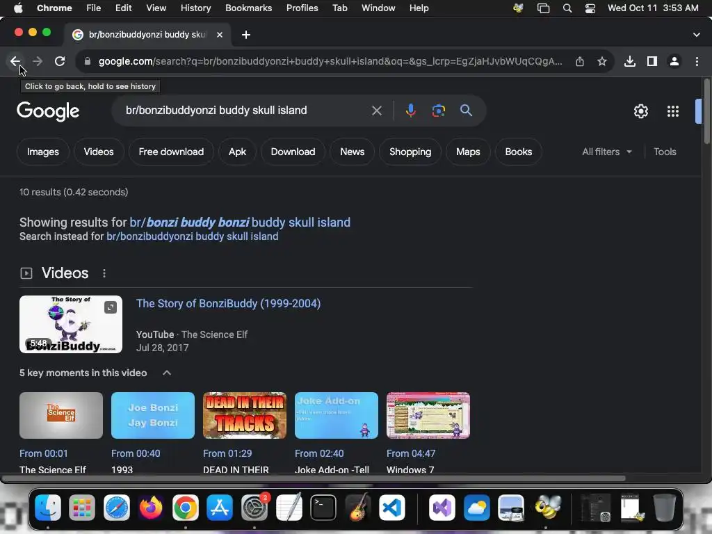Click into the Google search field
Screen dimensions: 712x534
point(245,111)
